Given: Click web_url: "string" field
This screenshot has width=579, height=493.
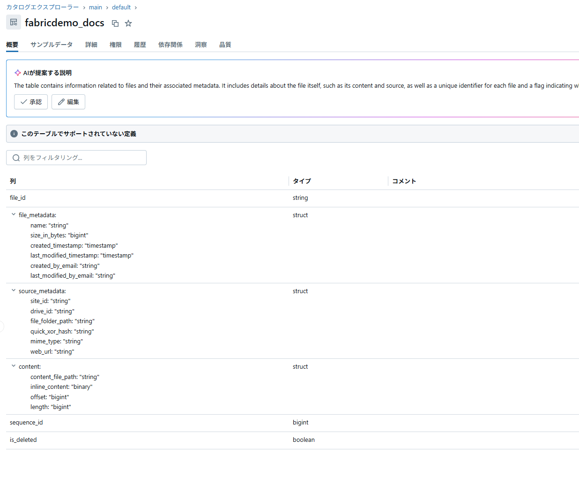Looking at the screenshot, I should coord(52,352).
